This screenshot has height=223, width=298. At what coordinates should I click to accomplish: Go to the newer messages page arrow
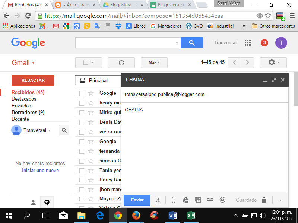234,62
